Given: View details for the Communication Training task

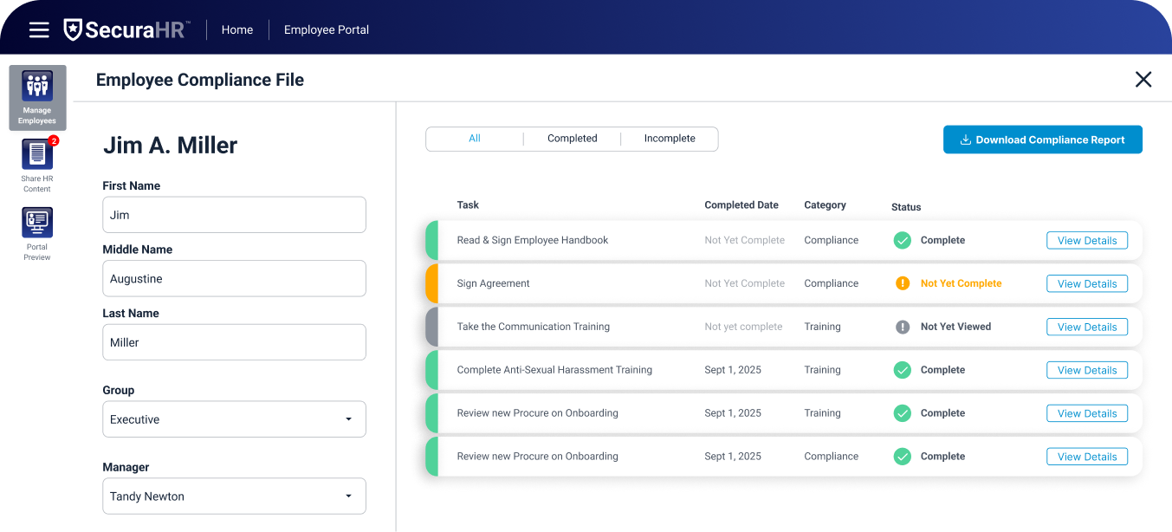Looking at the screenshot, I should pyautogui.click(x=1087, y=327).
